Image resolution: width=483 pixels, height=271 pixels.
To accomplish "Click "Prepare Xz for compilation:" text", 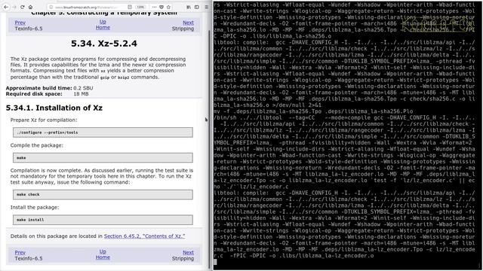I will click(x=44, y=120).
